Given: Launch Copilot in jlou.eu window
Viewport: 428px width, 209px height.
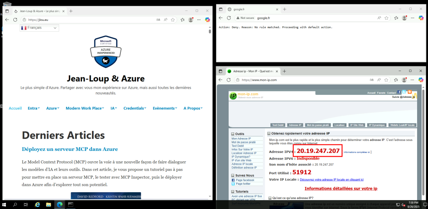Looking at the screenshot, I should 207,20.
